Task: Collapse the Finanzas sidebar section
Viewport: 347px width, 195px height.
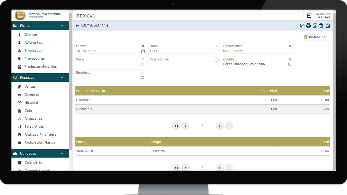Action: pos(62,78)
